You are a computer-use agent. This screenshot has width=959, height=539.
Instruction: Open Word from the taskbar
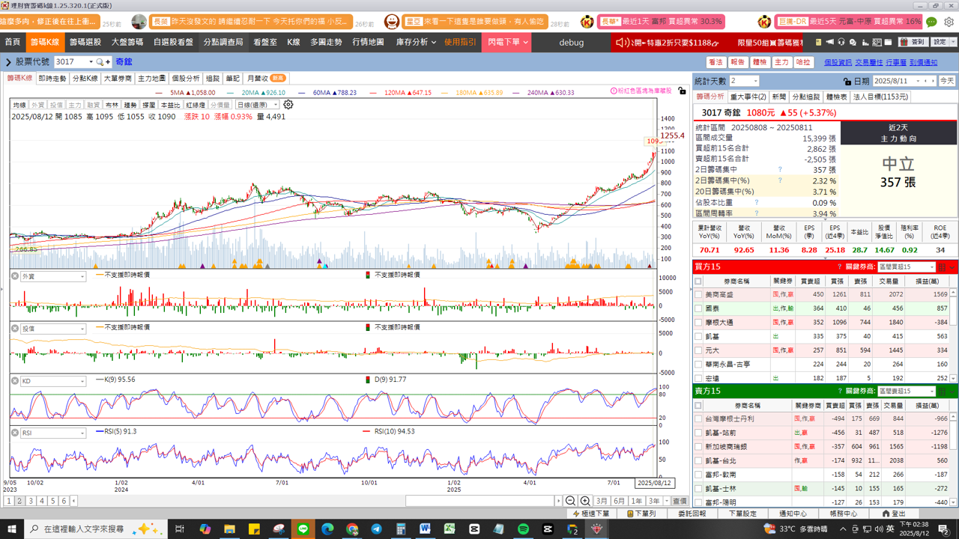pos(425,529)
